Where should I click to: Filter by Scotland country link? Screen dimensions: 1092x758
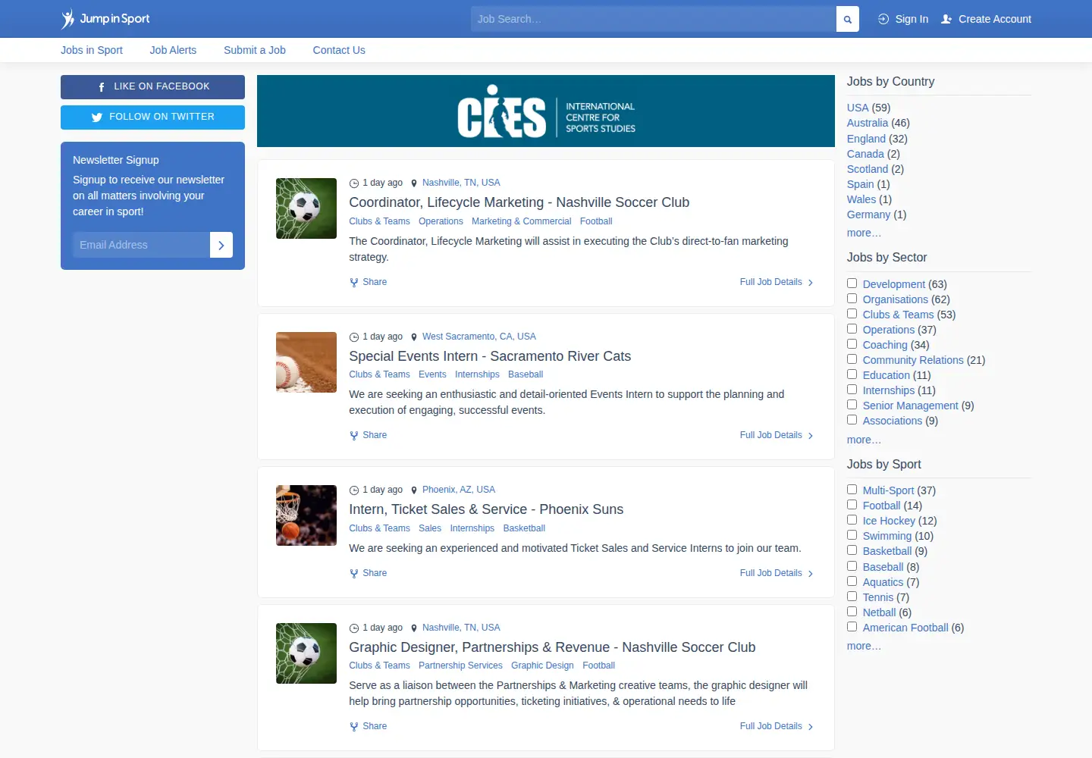point(868,169)
